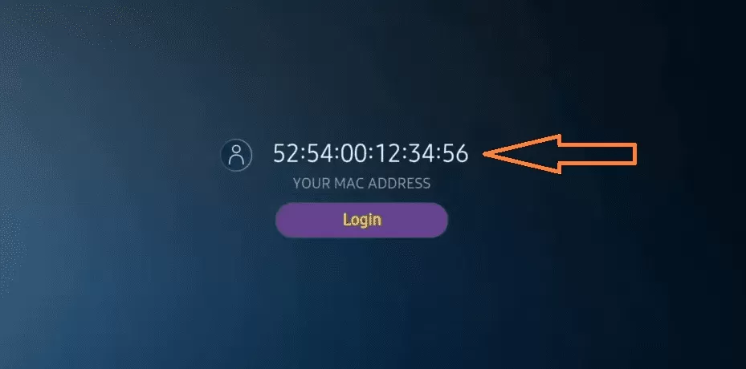Click the fifth octet 34
The width and height of the screenshot is (746, 369).
pos(421,153)
